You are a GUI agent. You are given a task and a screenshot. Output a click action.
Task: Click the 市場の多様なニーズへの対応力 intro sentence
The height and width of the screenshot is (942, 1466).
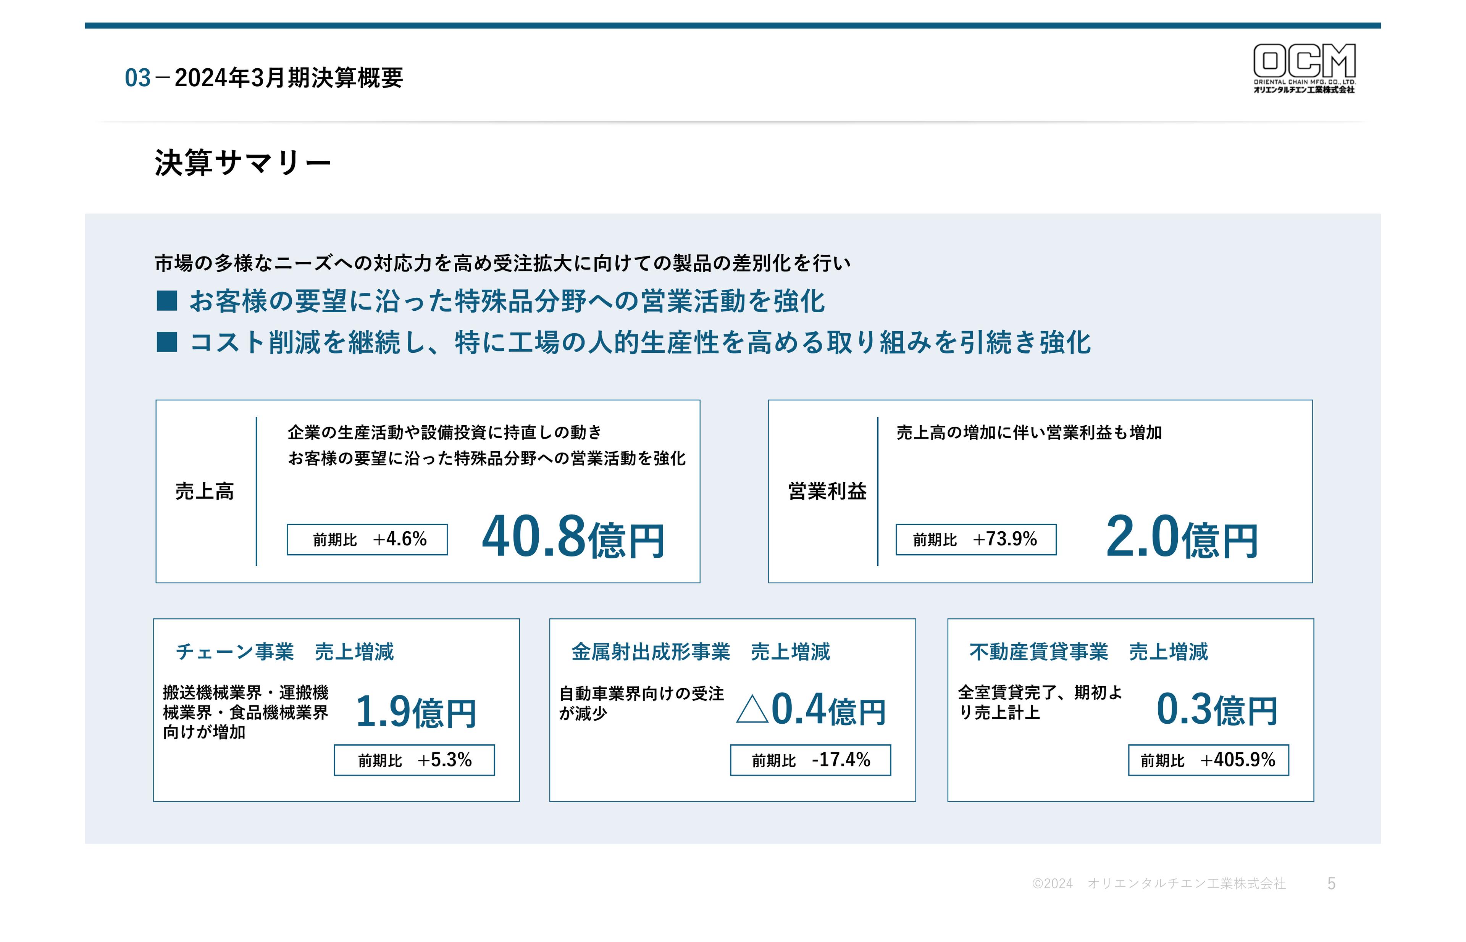click(x=502, y=263)
